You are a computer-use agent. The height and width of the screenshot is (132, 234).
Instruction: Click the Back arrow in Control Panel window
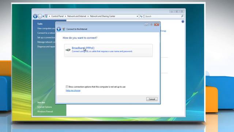point(35,16)
